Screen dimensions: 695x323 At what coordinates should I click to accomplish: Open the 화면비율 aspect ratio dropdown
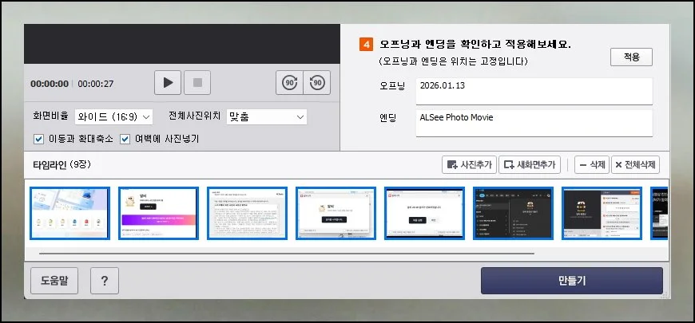coord(113,117)
